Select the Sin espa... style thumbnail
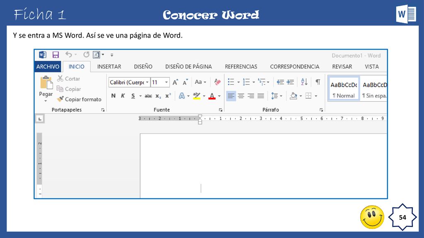Image resolution: width=424 pixels, height=238 pixels. 374,89
